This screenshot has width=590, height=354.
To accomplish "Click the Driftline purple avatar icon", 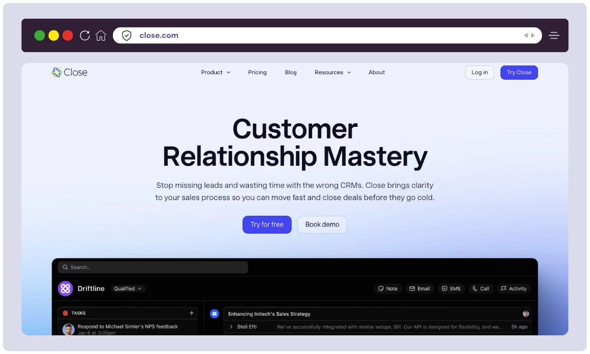I will click(x=65, y=289).
